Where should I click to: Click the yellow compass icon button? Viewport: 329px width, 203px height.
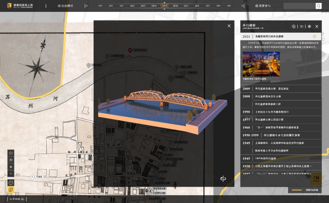tap(11, 190)
